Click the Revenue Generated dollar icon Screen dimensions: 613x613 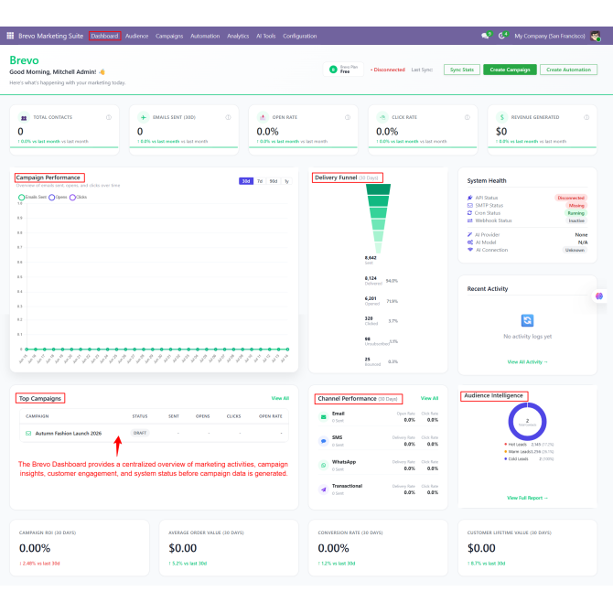click(502, 117)
